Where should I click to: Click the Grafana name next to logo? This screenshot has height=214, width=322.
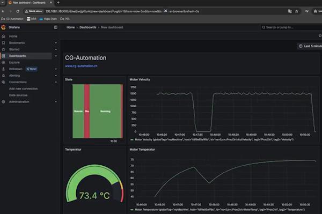coord(14,27)
